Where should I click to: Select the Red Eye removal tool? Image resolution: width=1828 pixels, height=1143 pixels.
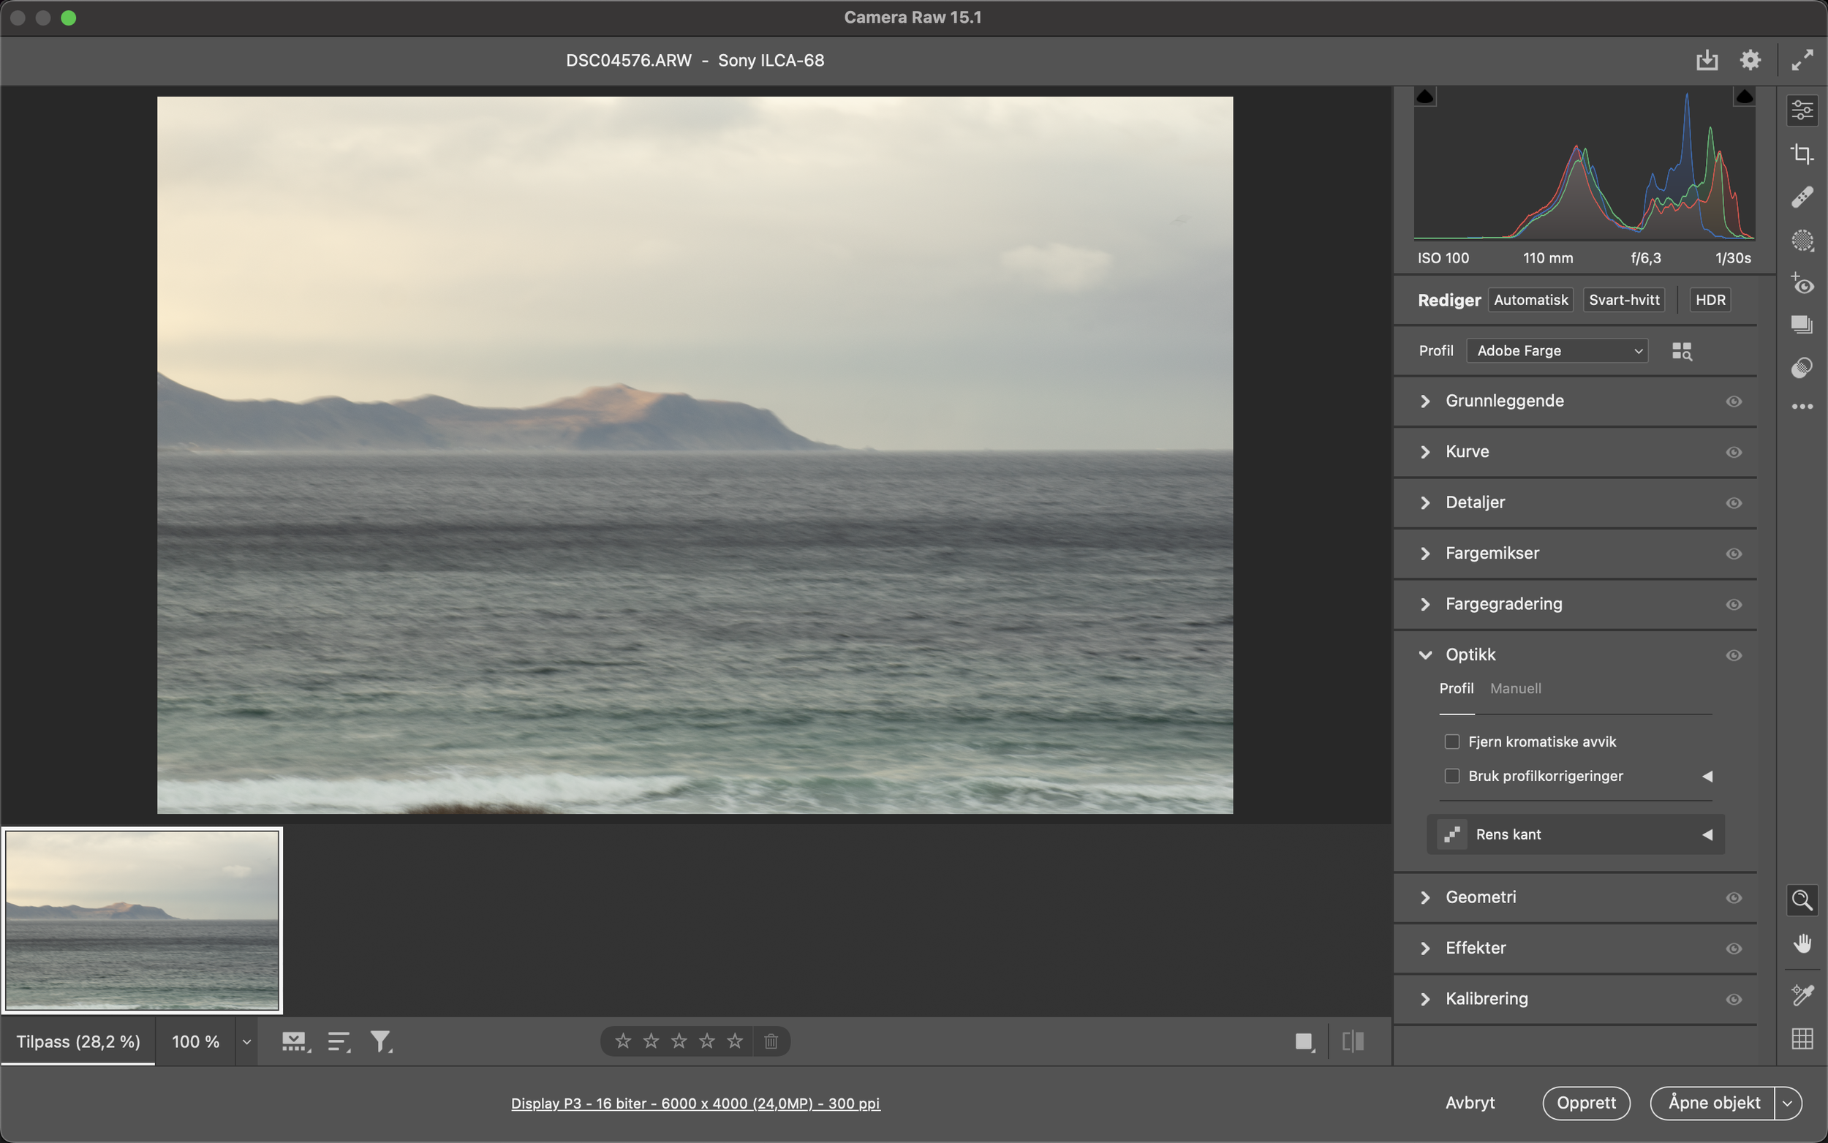pyautogui.click(x=1802, y=284)
